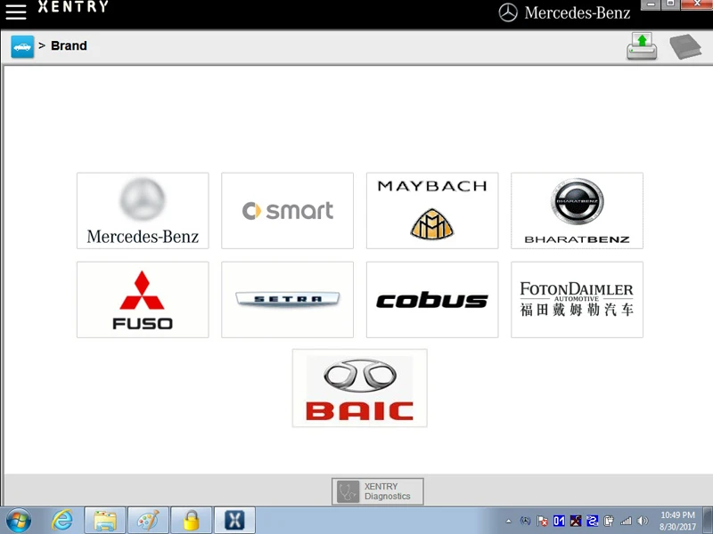Maximize the XENTRY window
The width and height of the screenshot is (713, 534).
tap(670, 4)
